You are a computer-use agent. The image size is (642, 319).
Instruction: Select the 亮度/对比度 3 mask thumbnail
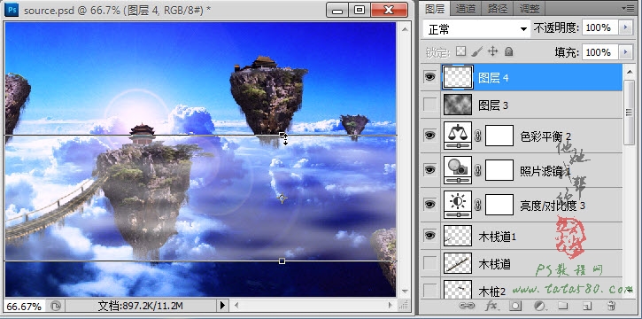pyautogui.click(x=499, y=205)
